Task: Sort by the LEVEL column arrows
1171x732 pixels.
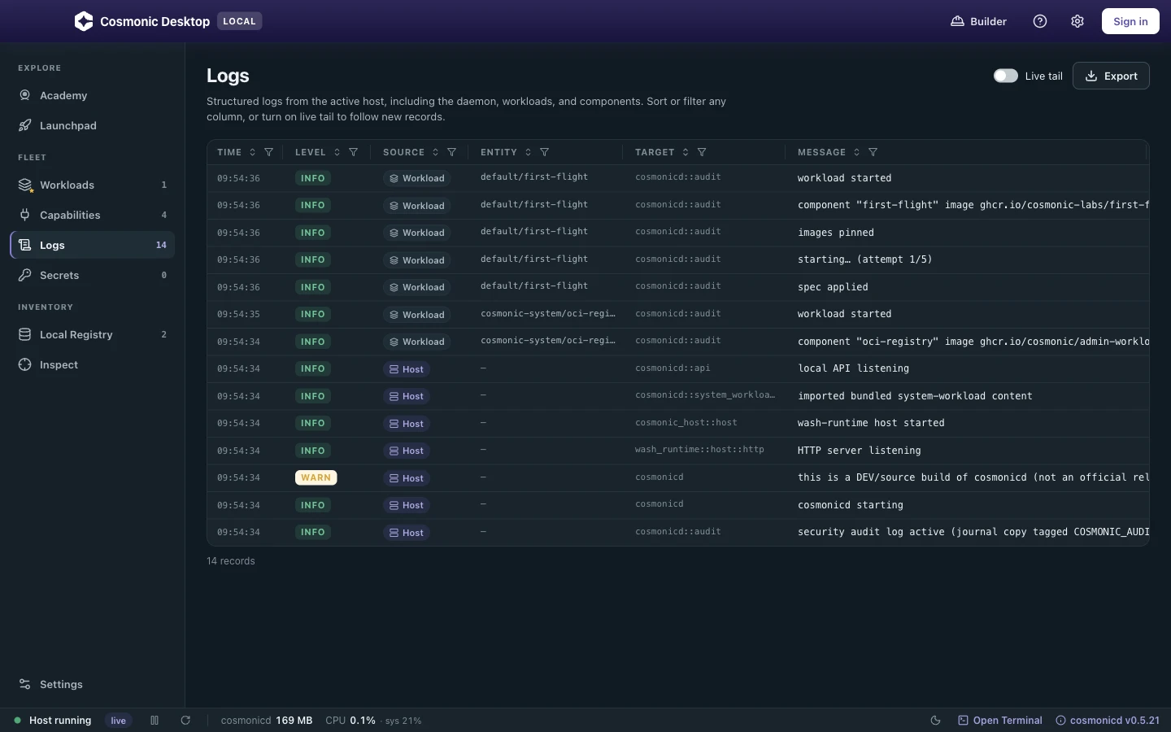Action: 337,152
